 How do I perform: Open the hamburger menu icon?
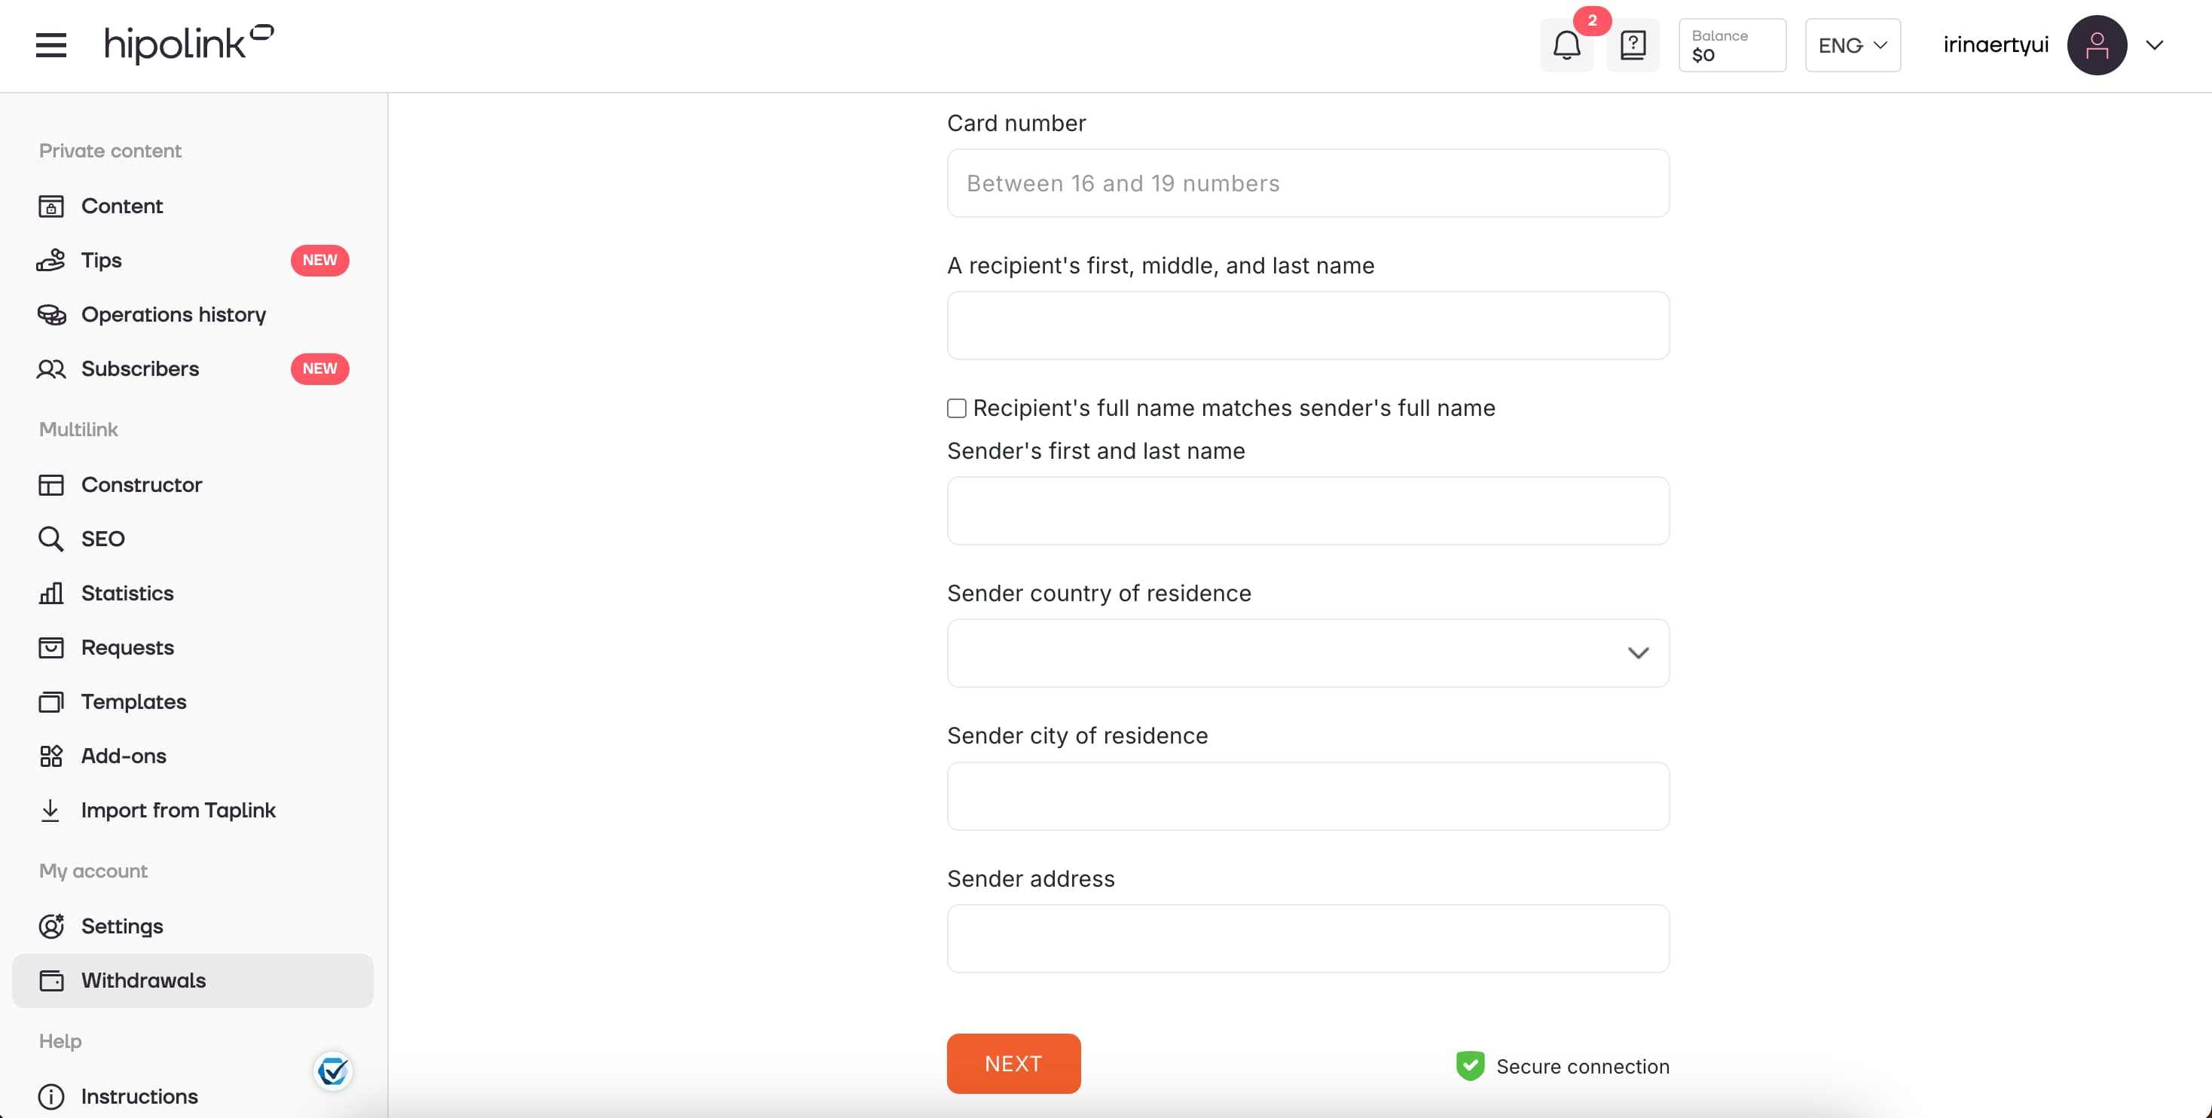coord(50,44)
